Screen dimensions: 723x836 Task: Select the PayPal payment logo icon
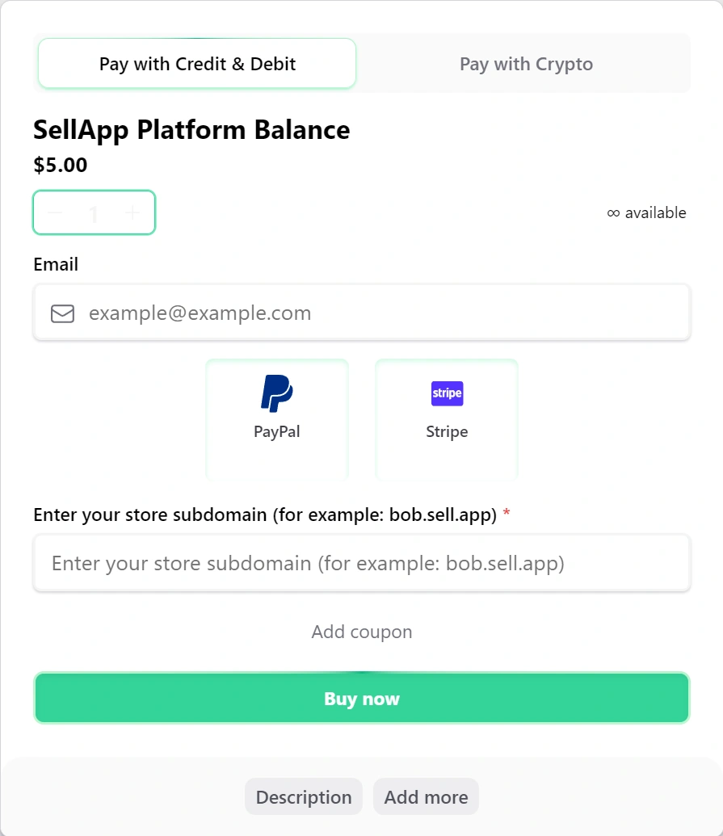click(x=276, y=393)
